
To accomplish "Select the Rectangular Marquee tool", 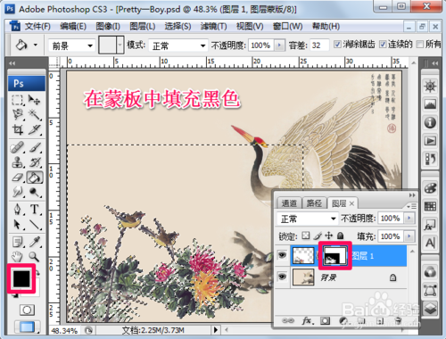I will pos(18,100).
